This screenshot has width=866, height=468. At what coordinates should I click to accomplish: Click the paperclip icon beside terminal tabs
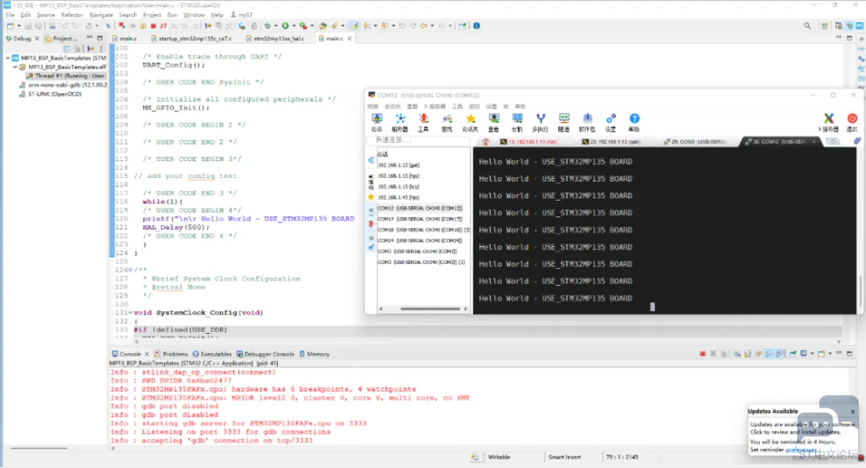[857, 141]
